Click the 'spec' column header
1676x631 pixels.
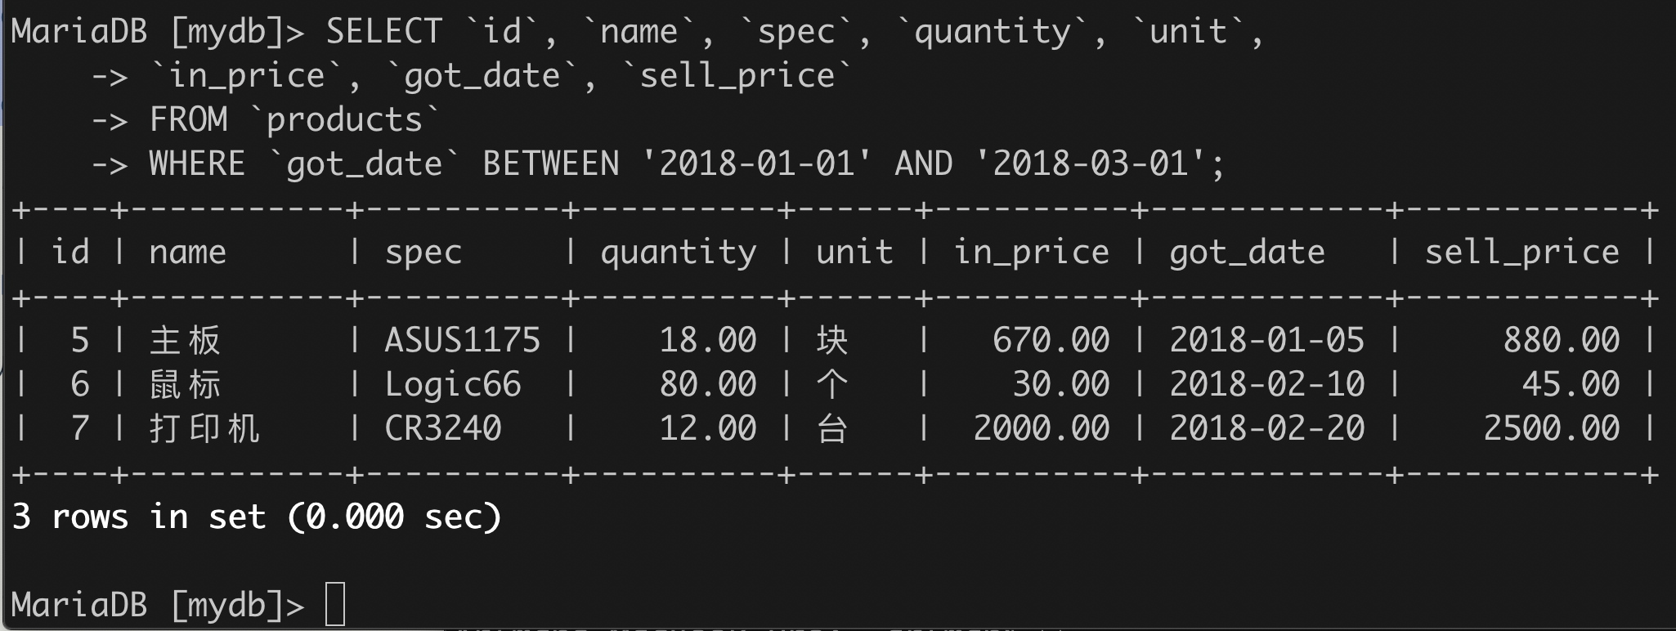423,252
